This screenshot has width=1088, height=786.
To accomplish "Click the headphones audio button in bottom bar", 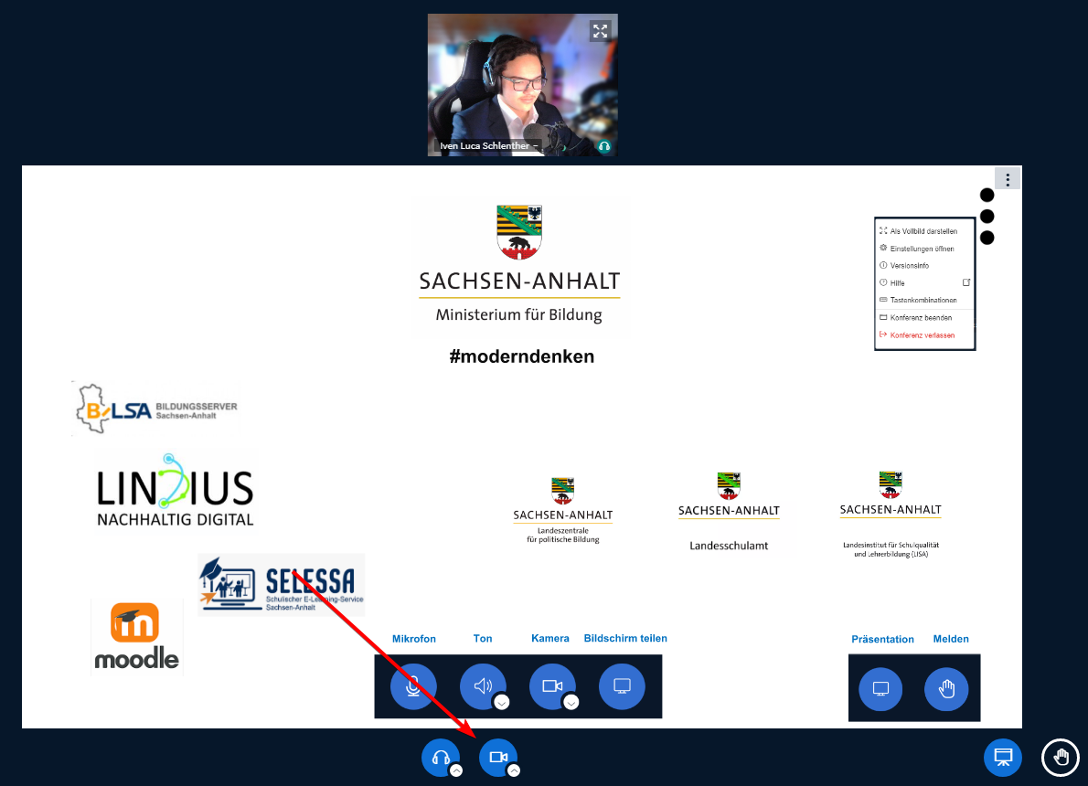I will (440, 757).
